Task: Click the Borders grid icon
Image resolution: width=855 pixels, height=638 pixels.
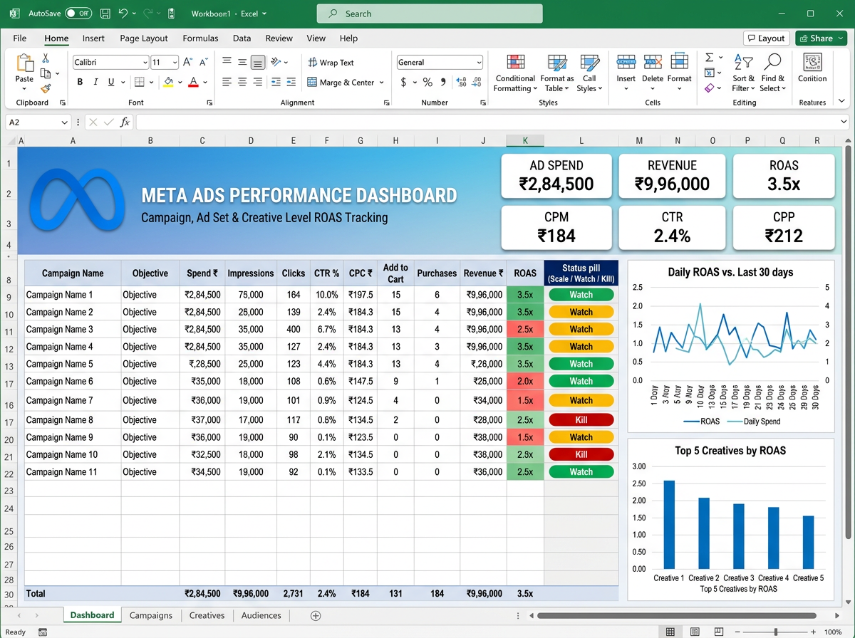Action: [140, 83]
